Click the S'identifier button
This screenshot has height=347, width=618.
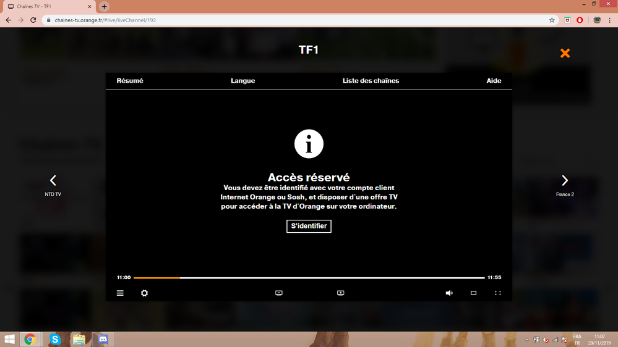tap(309, 226)
